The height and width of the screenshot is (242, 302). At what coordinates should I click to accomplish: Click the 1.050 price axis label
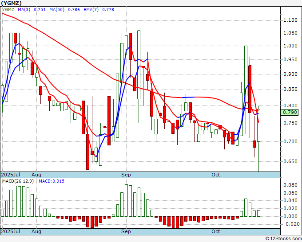pos(290,33)
